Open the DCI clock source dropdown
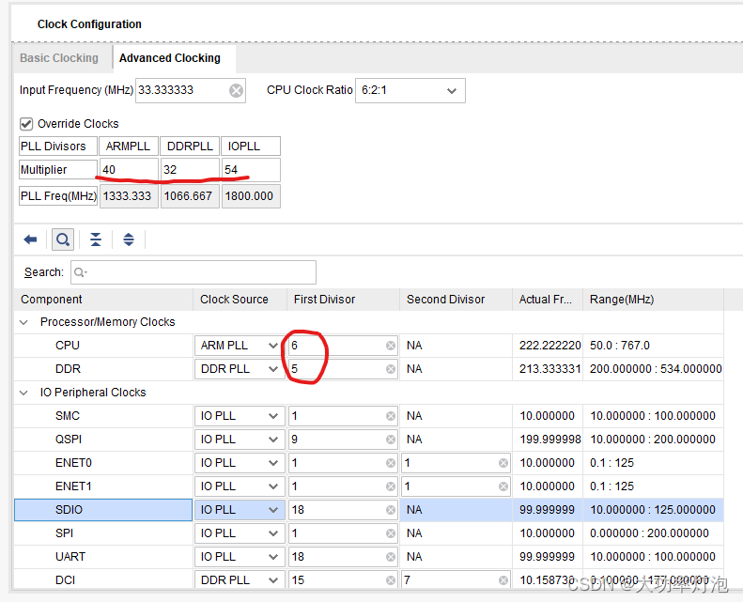The height and width of the screenshot is (602, 743). click(240, 580)
